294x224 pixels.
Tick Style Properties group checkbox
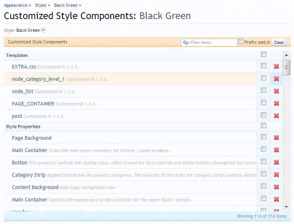(x=263, y=125)
